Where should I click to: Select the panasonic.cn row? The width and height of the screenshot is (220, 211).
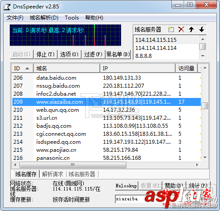click(106, 158)
